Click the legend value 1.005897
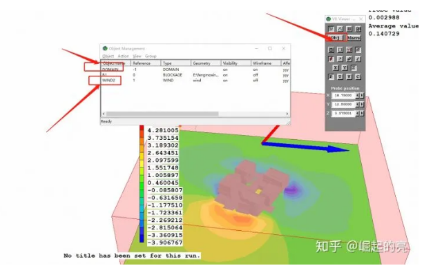Viewport: 442px width, 268px height. [x=163, y=175]
